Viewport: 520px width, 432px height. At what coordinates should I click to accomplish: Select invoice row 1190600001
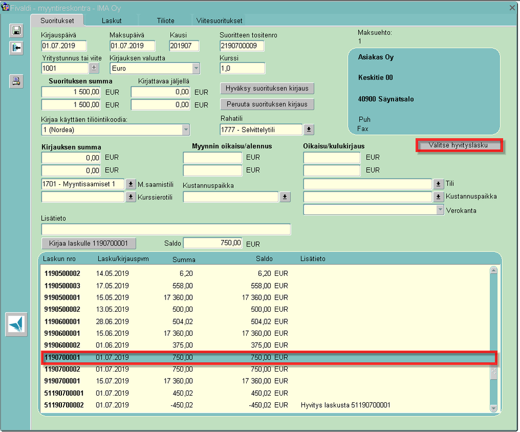pyautogui.click(x=264, y=322)
